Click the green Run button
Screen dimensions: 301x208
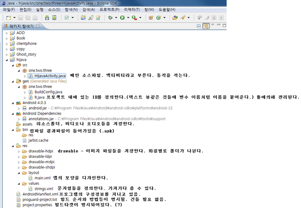pos(122,18)
